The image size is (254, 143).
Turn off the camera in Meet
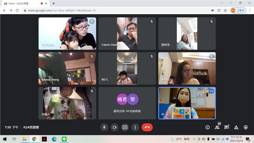point(114,127)
